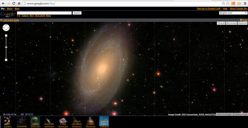The height and width of the screenshot is (128, 248).
Task: Switch to the Moon view
Action: [10, 9]
